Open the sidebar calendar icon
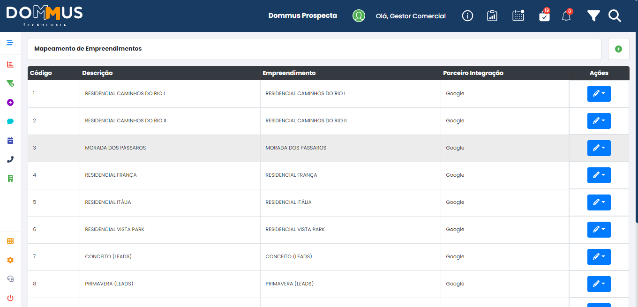Viewport: 638px width, 307px height. [x=10, y=140]
